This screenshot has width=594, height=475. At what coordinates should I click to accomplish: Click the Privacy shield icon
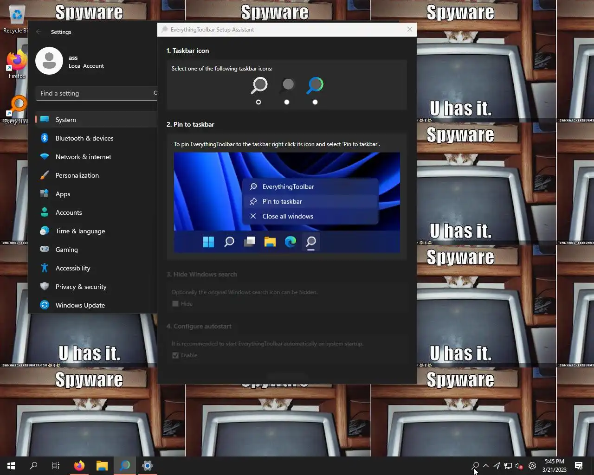coord(45,286)
